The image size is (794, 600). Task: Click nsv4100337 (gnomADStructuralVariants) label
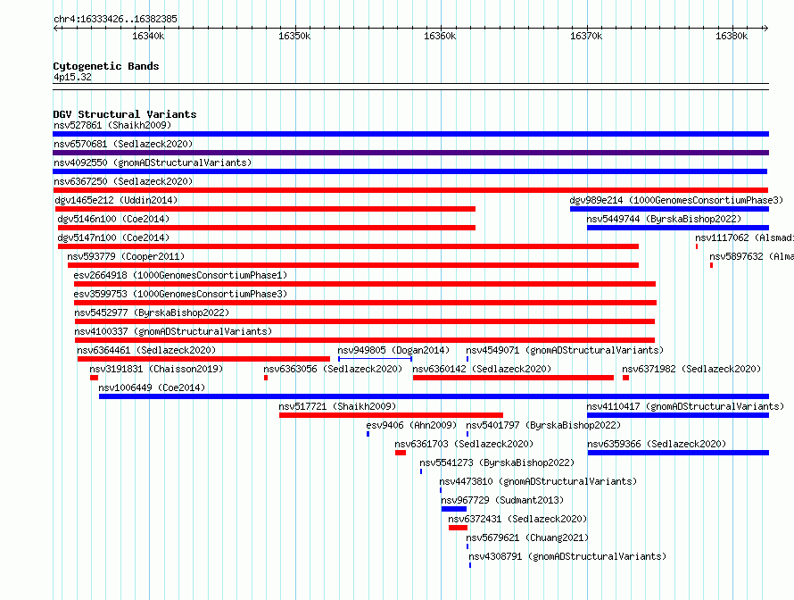point(173,331)
